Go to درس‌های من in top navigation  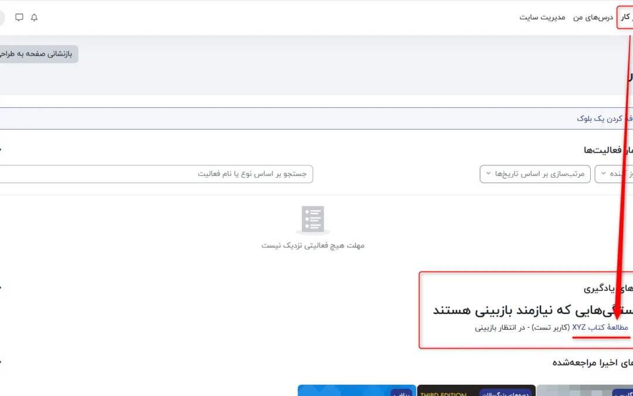click(x=593, y=18)
